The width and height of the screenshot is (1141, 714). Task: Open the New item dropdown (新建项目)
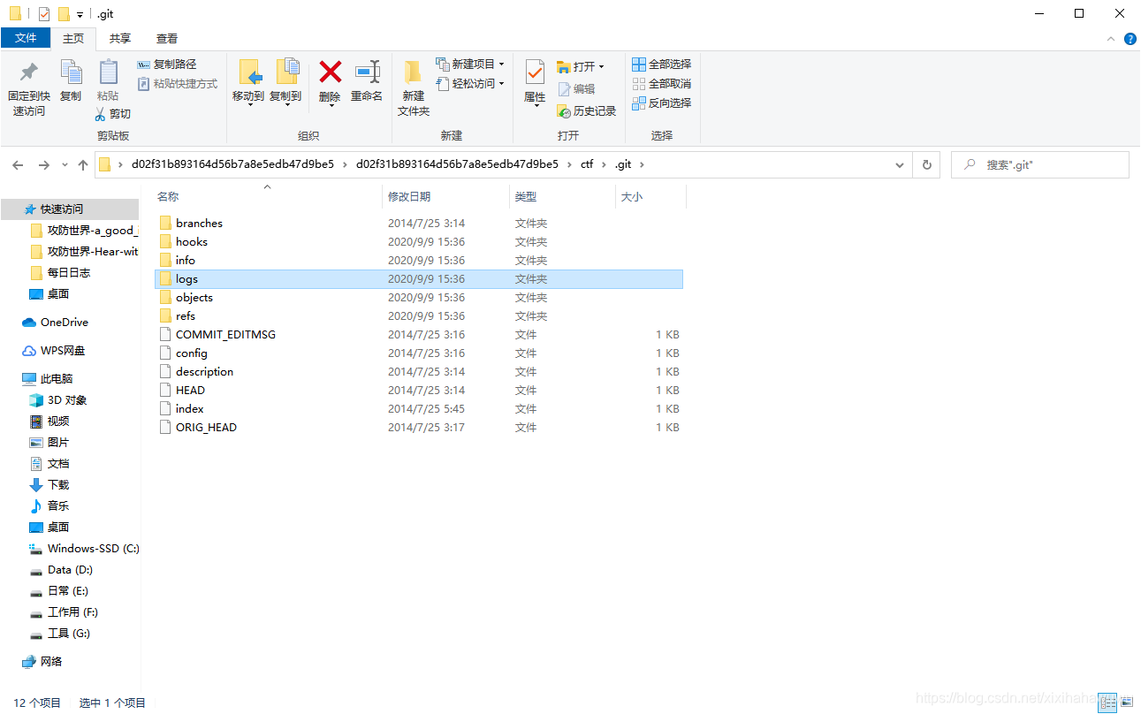point(470,65)
